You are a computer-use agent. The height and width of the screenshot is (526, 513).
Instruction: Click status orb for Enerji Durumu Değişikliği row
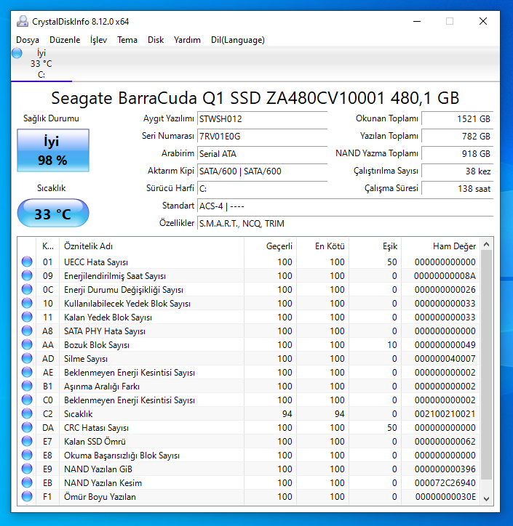coord(27,289)
